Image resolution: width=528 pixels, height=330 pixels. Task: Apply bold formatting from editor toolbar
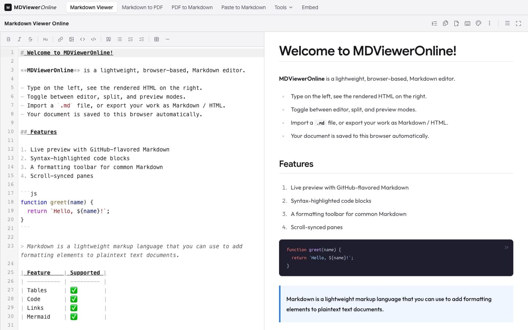pyautogui.click(x=8, y=39)
